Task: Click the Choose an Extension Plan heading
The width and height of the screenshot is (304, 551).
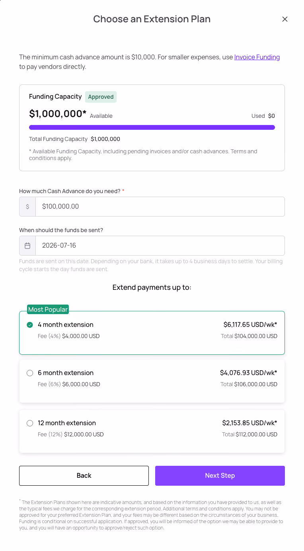Action: click(152, 19)
